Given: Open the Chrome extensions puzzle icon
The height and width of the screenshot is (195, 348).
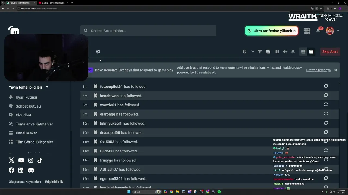Looking at the screenshot, I should pos(328,8).
